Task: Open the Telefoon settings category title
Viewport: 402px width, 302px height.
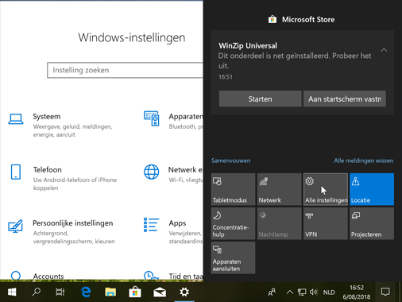Action: coord(47,169)
